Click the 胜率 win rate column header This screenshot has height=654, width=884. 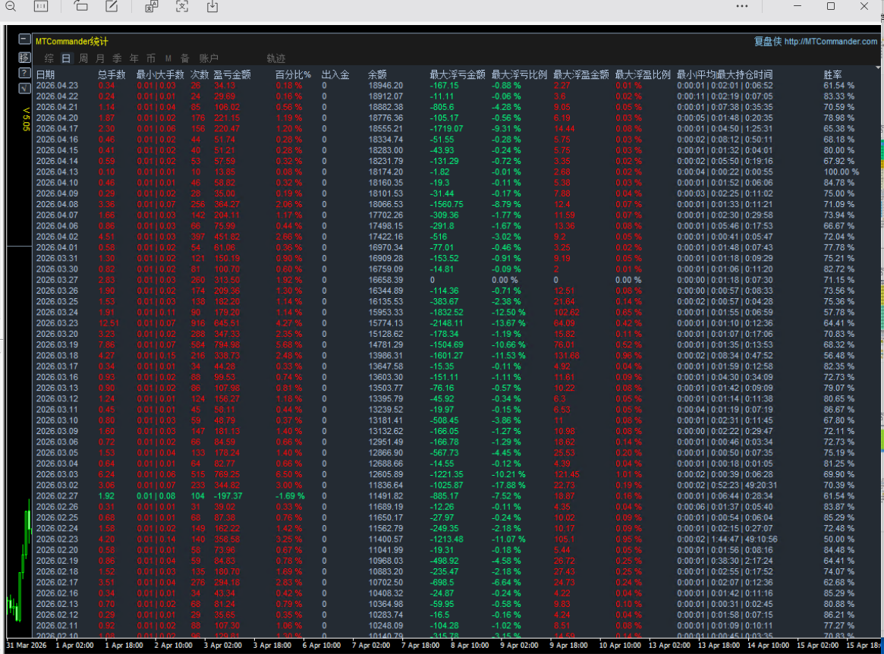[x=832, y=74]
